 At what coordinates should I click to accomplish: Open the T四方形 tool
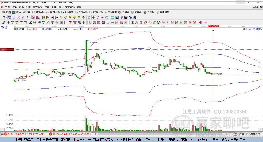tap(81, 12)
